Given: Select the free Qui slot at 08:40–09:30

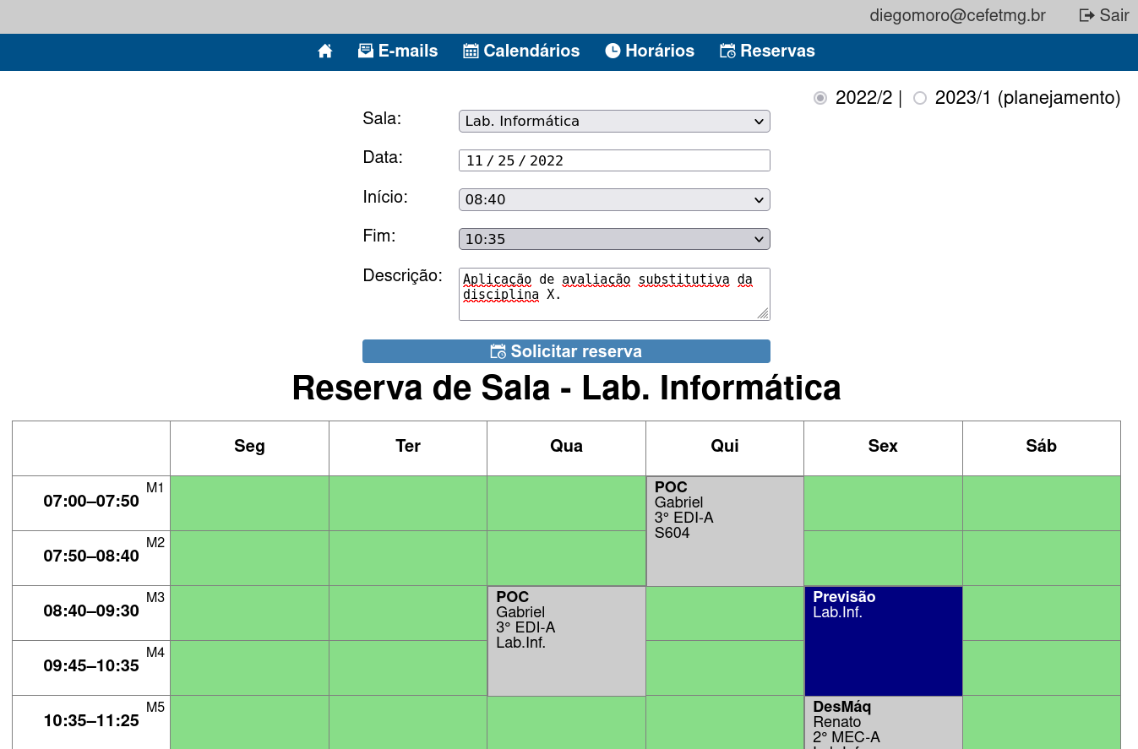Looking at the screenshot, I should (725, 613).
